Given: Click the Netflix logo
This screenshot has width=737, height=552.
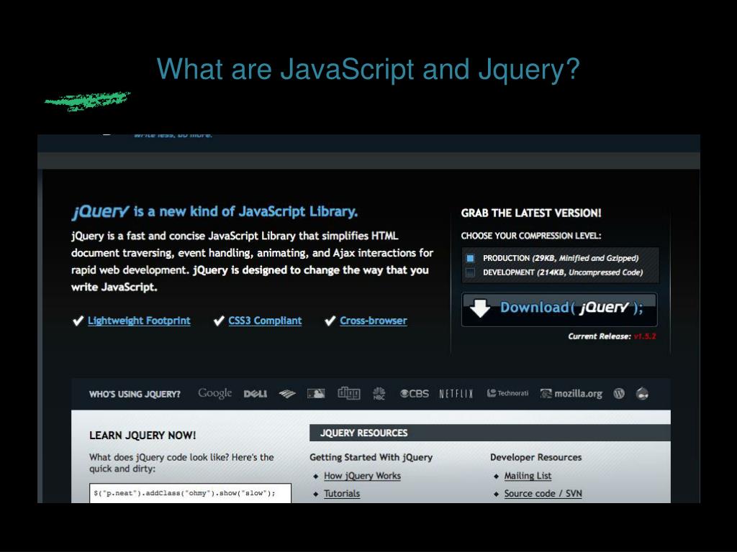Looking at the screenshot, I should [456, 394].
